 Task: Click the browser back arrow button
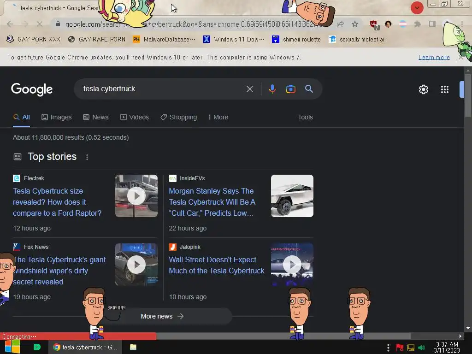[x=10, y=24]
